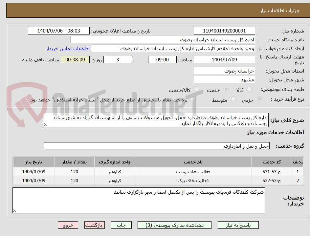Screen dimensions: 310x236
Task: Click the تاریخ نیاز column header
Action: tap(33, 162)
